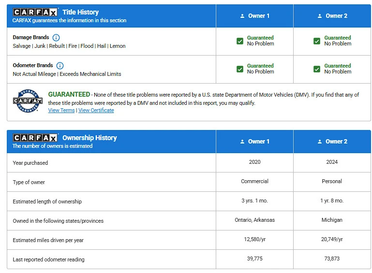Click year purchased value 2020
Screen dimensions: 372x273
click(x=255, y=162)
